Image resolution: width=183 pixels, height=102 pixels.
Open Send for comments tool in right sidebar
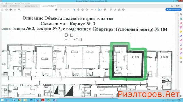pyautogui.click(x=181, y=36)
